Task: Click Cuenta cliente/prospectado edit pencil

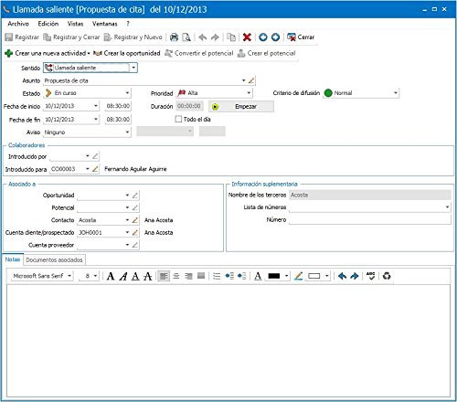Action: tap(135, 232)
